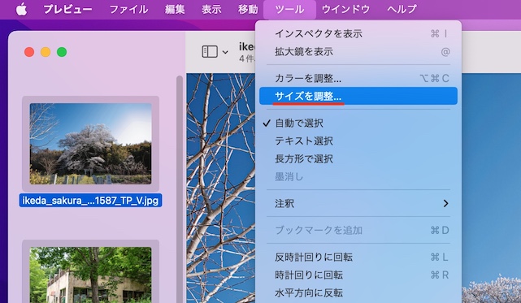The width and height of the screenshot is (521, 303).
Task: Open the 移動 menu
Action: click(x=248, y=9)
